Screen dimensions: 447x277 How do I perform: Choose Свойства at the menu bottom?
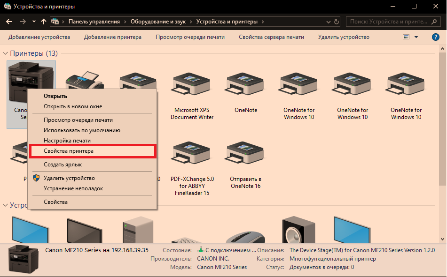click(93, 202)
